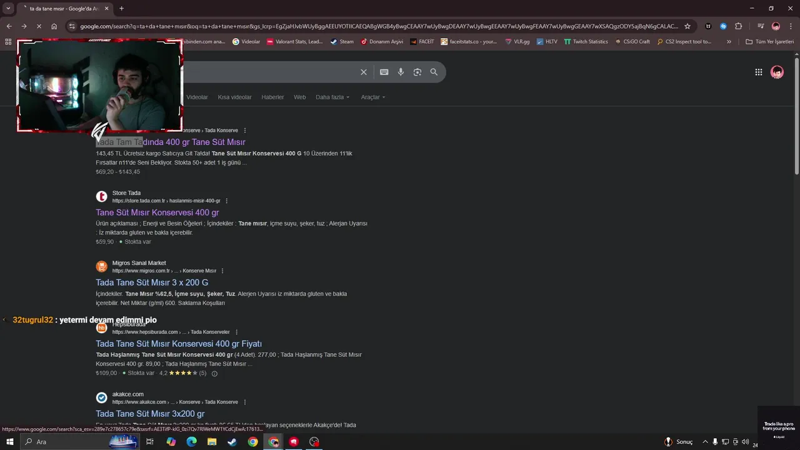800x450 pixels.
Task: Open the 'Valorant Stats' bookmark
Action: 294,42
